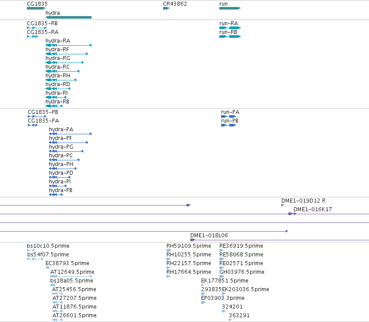The width and height of the screenshot is (369, 322).
Task: Click the run-RB transcript label
Action: coord(228,32)
